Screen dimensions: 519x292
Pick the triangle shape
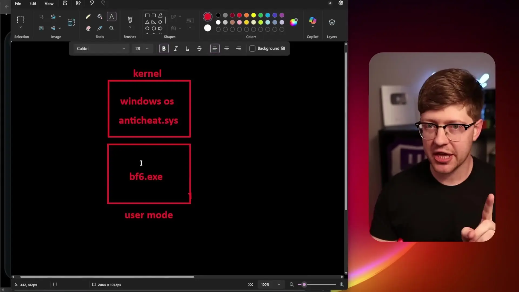(147, 22)
